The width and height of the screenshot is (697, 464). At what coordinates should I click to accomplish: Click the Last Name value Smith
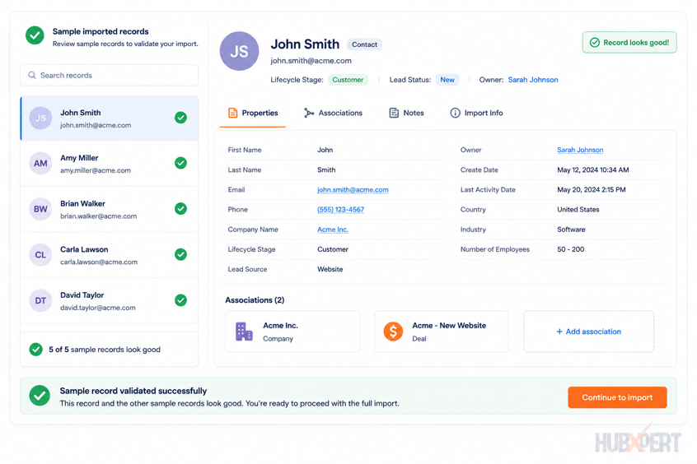pos(326,170)
